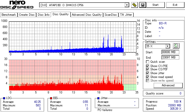This screenshot has height=112, width=185.
Task: Click the drive options tools icon
Action: tap(134, 5)
